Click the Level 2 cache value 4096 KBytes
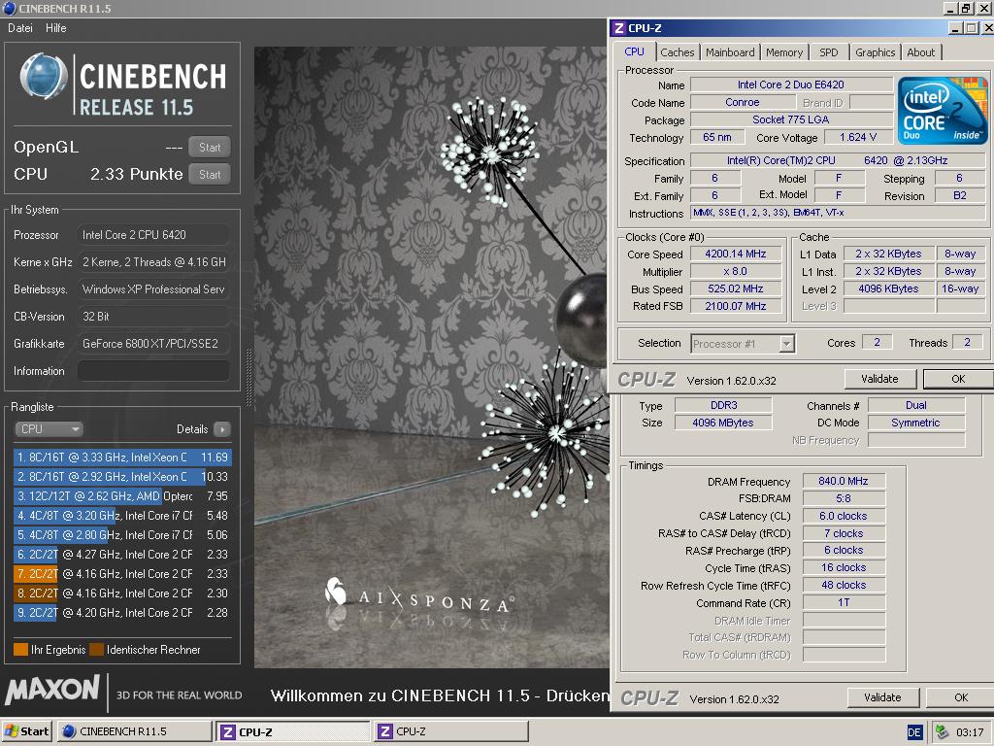 888,288
